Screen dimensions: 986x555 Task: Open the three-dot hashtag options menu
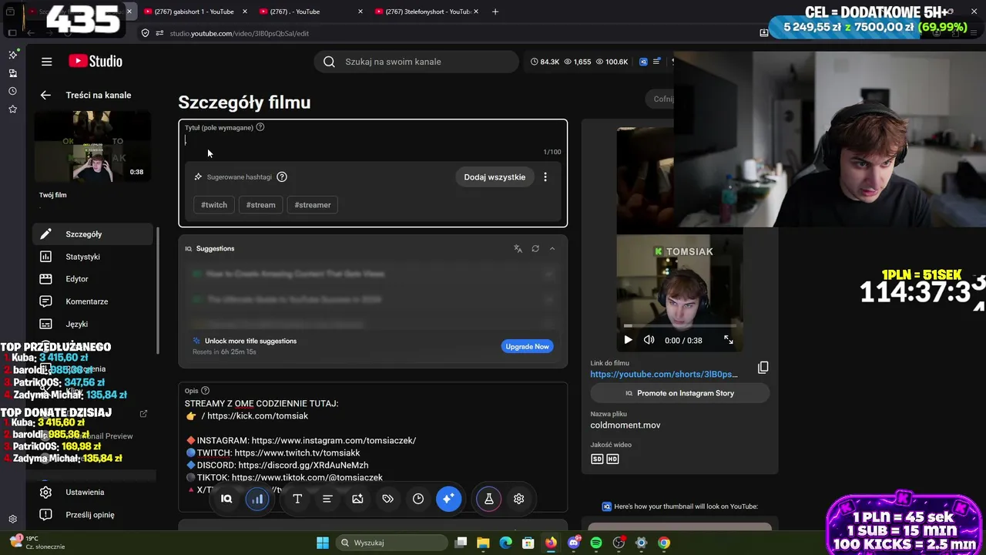[545, 177]
